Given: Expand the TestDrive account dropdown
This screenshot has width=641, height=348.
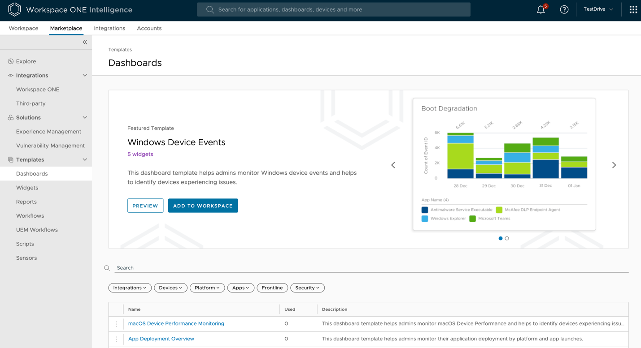Looking at the screenshot, I should coord(598,9).
